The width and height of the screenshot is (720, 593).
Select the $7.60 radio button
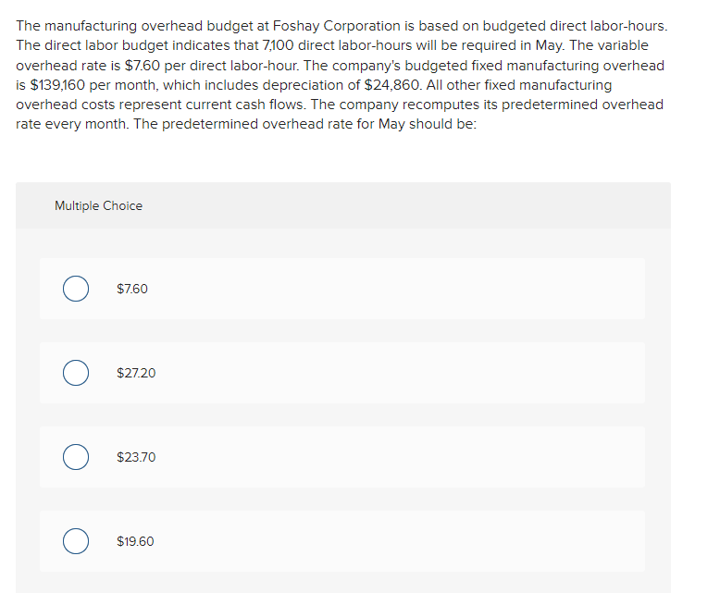coord(76,290)
